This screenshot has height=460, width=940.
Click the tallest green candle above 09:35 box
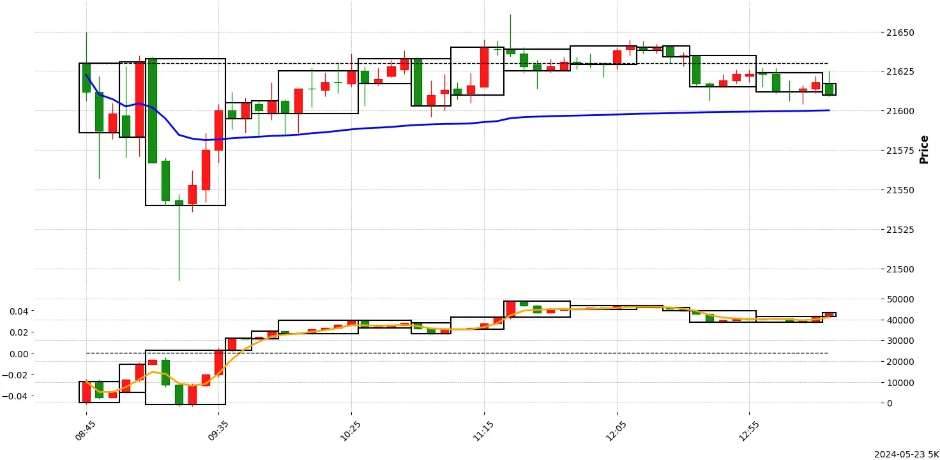point(153,111)
